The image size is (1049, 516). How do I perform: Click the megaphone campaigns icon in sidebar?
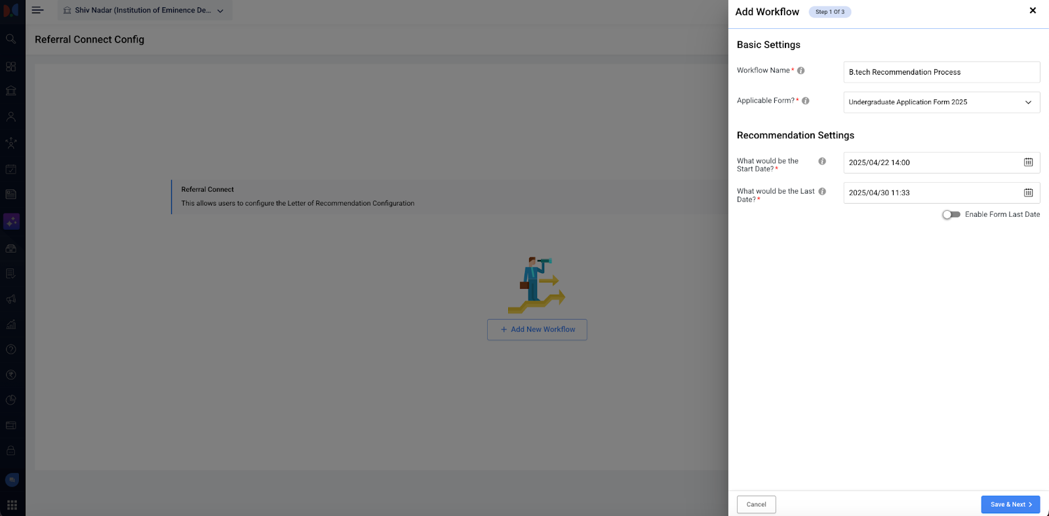11,299
